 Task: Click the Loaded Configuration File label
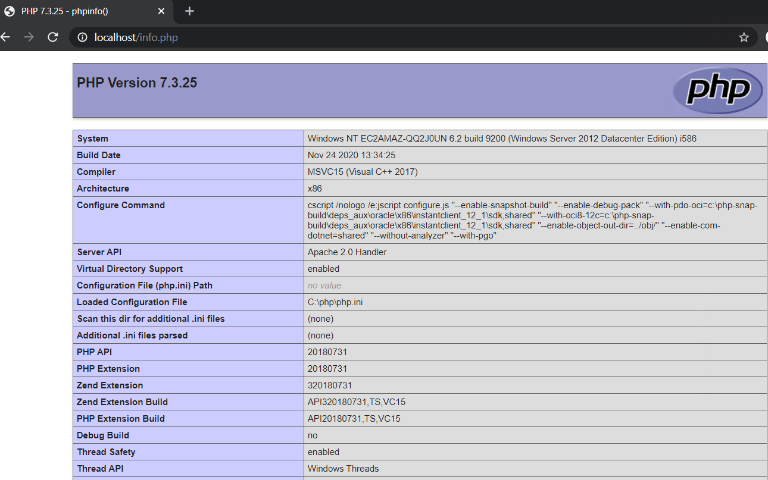pyautogui.click(x=132, y=302)
